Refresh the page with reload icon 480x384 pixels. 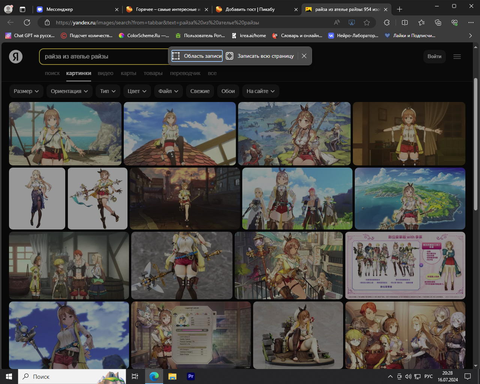27,22
